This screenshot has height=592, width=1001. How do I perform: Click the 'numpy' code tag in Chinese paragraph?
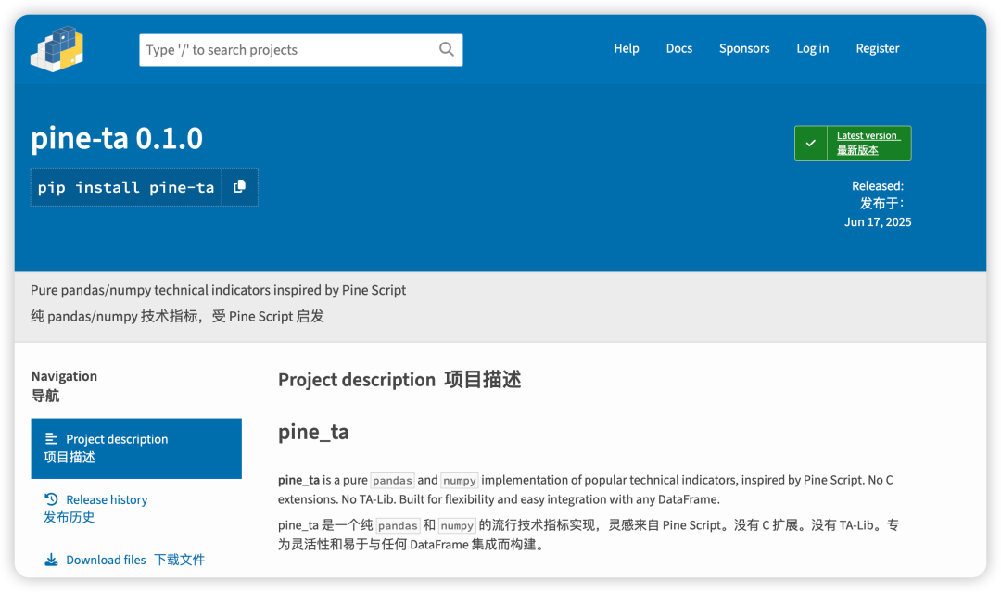coord(457,525)
